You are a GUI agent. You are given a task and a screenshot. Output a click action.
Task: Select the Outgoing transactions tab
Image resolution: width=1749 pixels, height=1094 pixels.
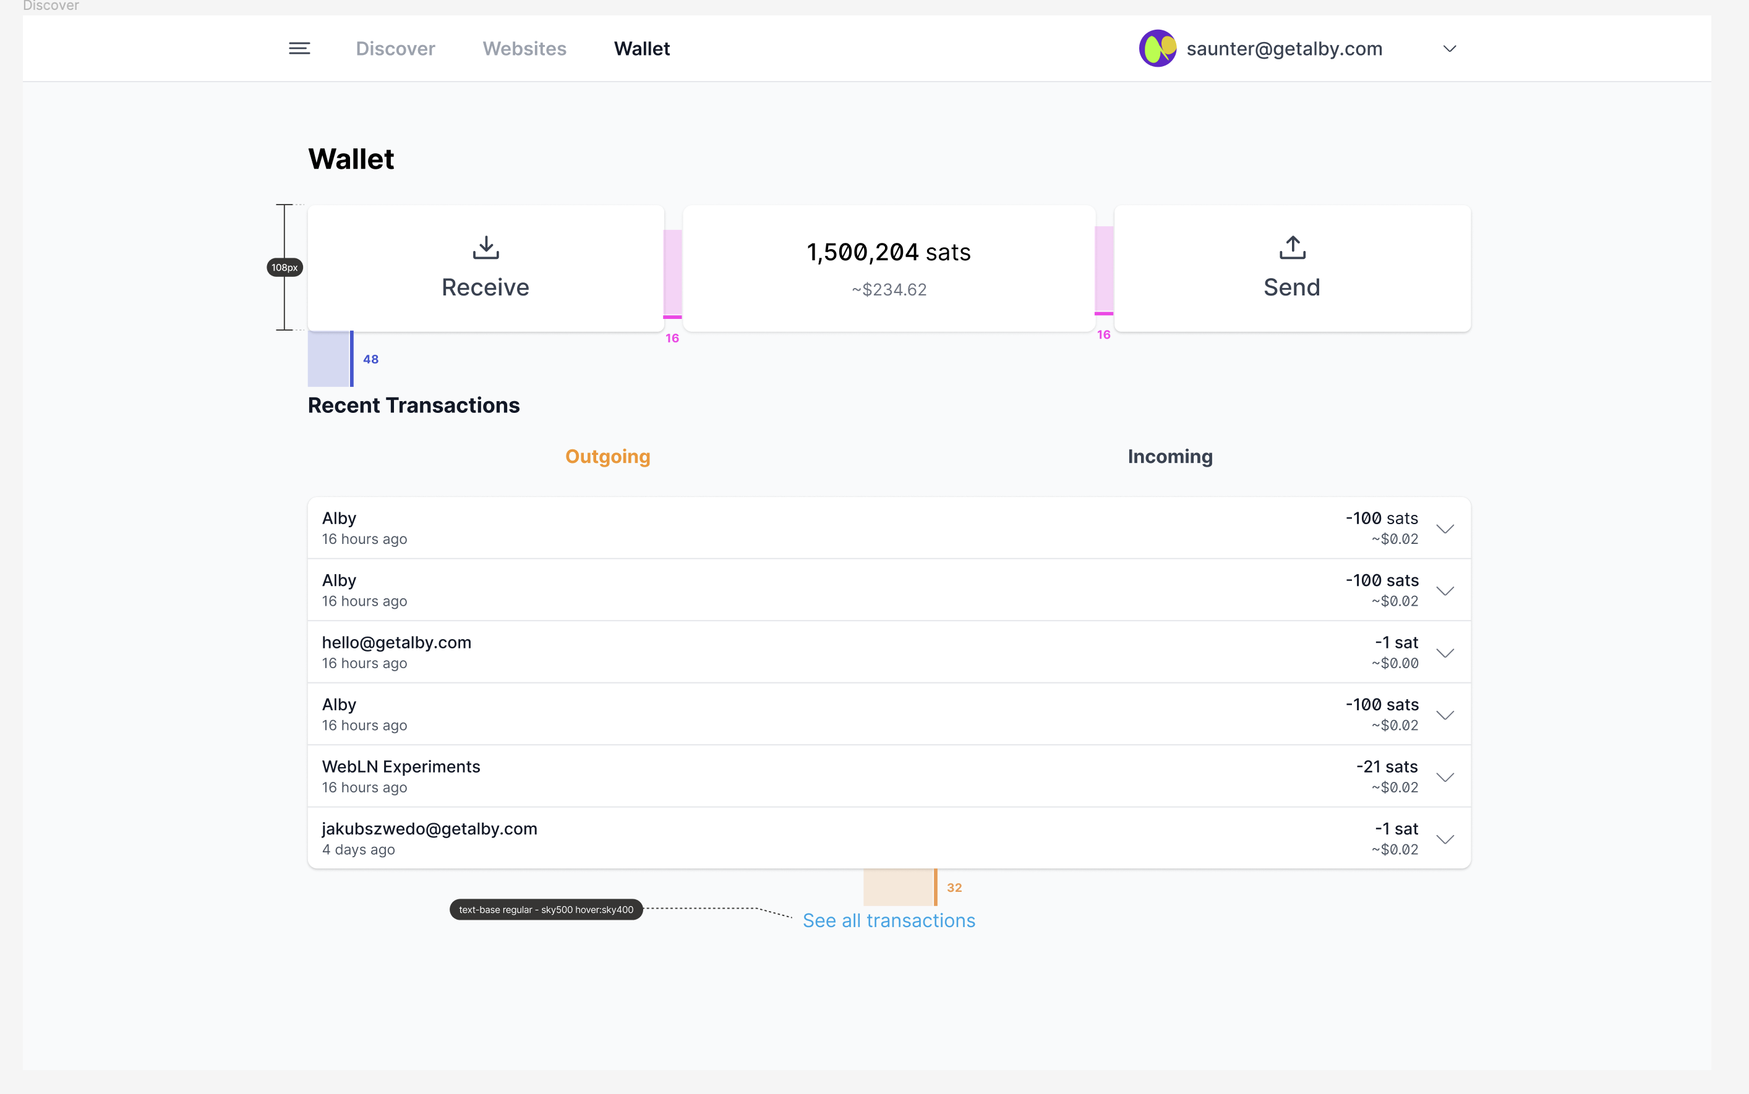coord(607,456)
